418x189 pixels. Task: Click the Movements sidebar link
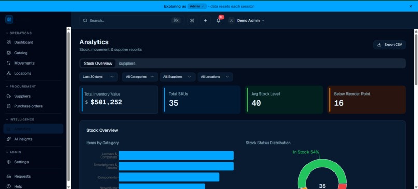[33, 63]
